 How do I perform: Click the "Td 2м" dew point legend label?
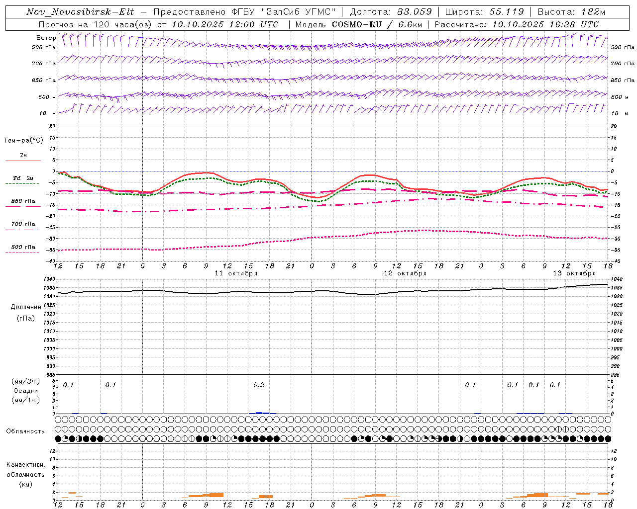tap(23, 178)
